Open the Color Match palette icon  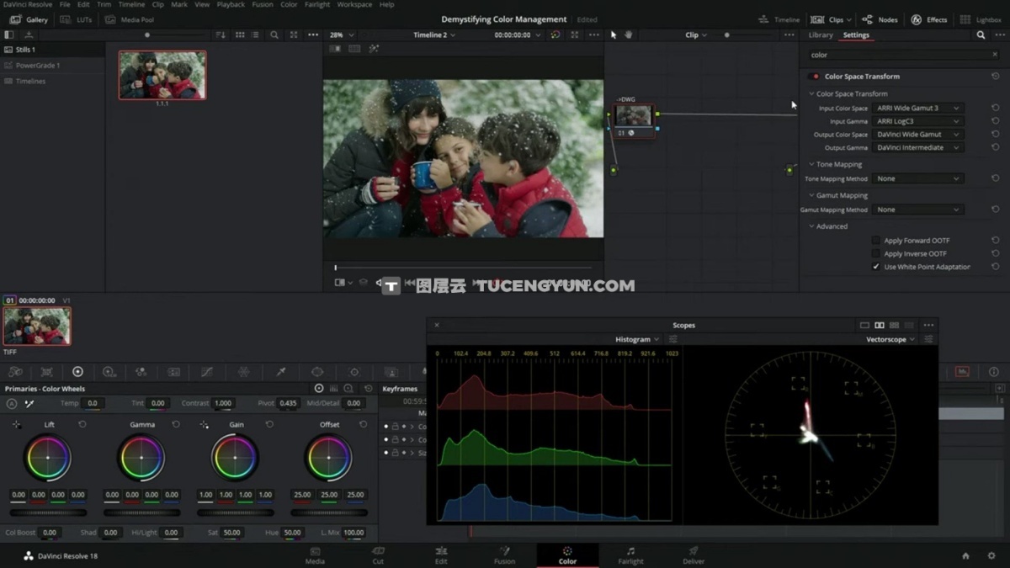coord(46,372)
